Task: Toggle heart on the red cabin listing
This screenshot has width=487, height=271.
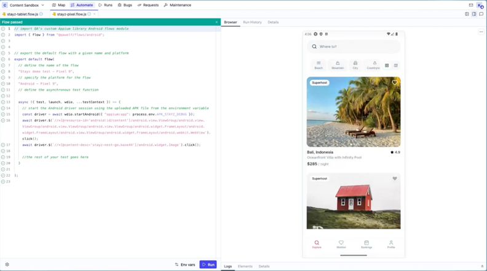Action: click(395, 179)
